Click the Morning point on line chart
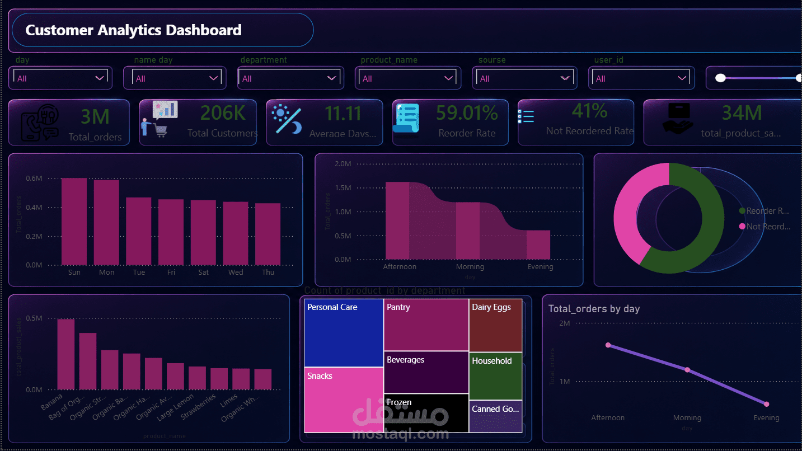Screen dimensions: 802x451 [x=687, y=370]
